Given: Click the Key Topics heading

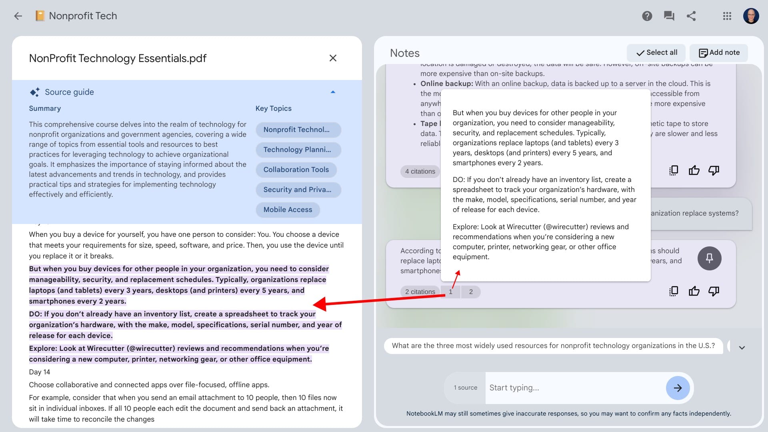Looking at the screenshot, I should click(274, 108).
